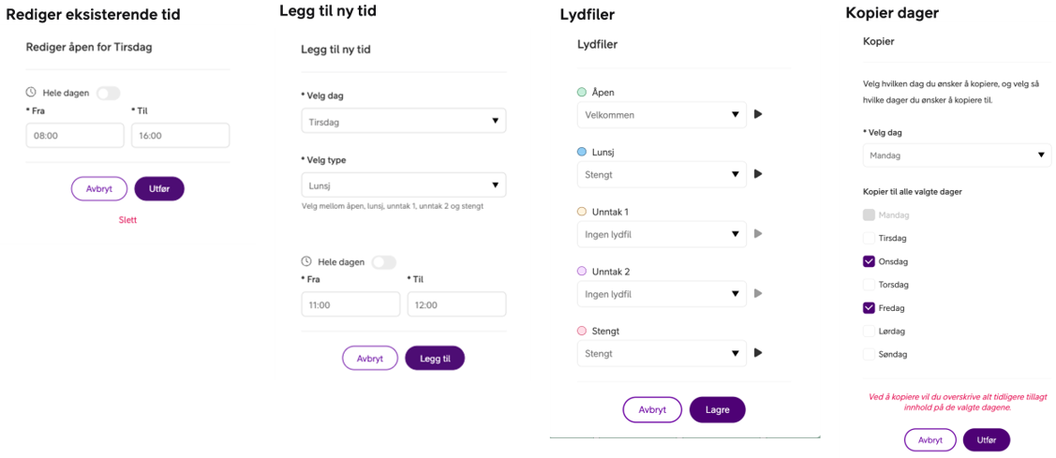Open the Velg type dropdown showing Lunsj
1056x458 pixels.
[x=403, y=185]
